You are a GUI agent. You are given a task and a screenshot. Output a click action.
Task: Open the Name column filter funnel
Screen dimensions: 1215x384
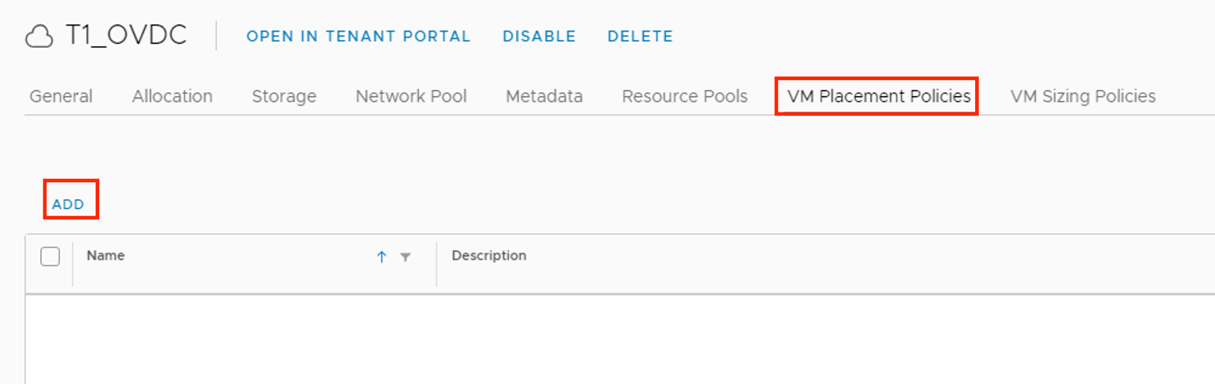(405, 257)
